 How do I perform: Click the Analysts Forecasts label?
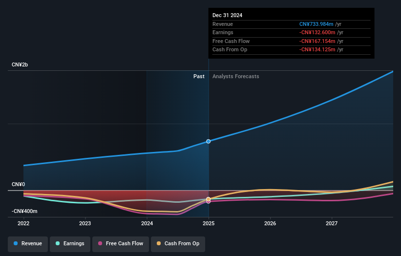(x=235, y=76)
